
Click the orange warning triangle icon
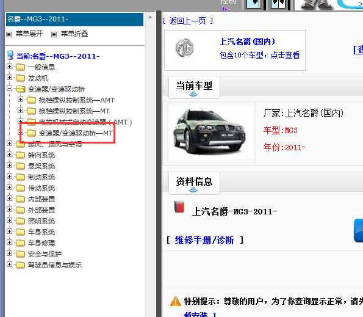click(176, 301)
